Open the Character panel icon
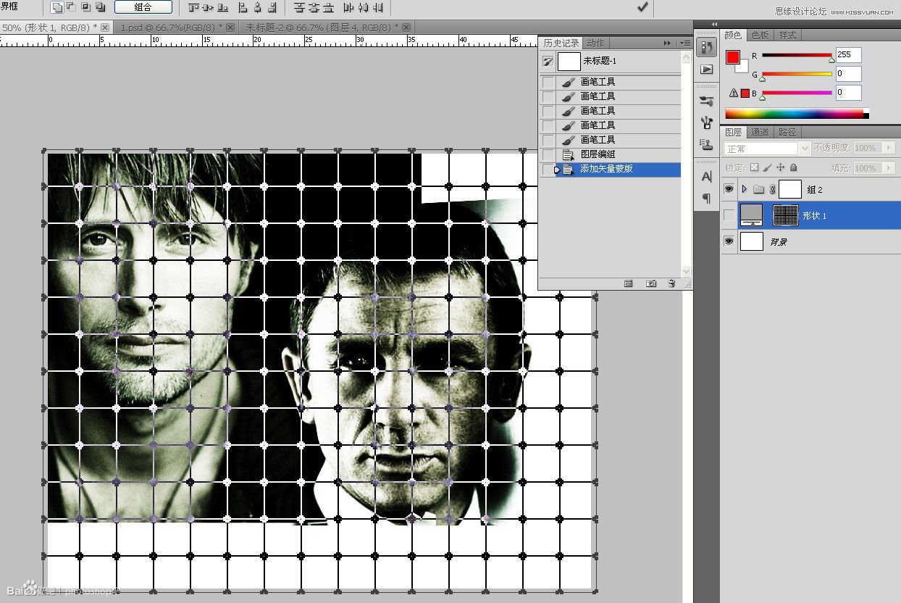 [706, 176]
